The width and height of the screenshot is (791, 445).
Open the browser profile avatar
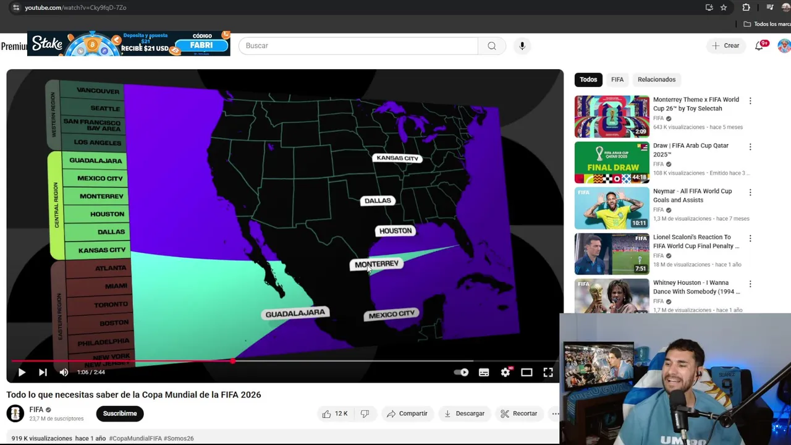tap(786, 7)
